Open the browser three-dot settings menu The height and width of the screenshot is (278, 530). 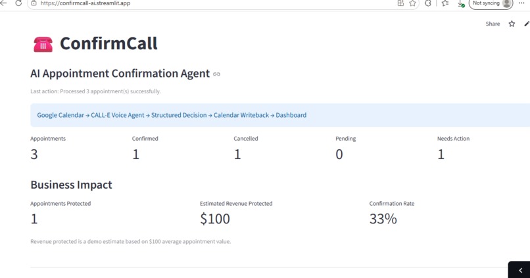[521, 3]
